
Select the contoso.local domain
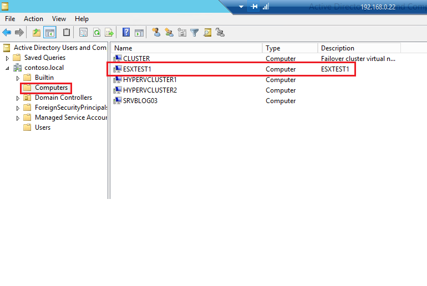click(44, 68)
